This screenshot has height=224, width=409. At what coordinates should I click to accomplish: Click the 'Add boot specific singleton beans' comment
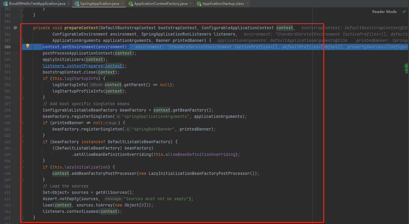pyautogui.click(x=86, y=104)
